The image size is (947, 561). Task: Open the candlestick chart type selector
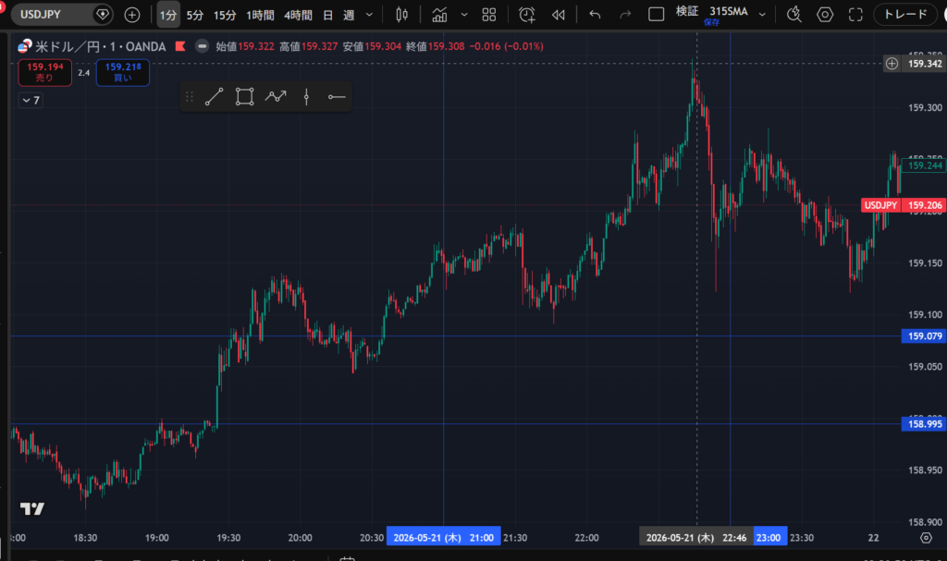point(401,15)
